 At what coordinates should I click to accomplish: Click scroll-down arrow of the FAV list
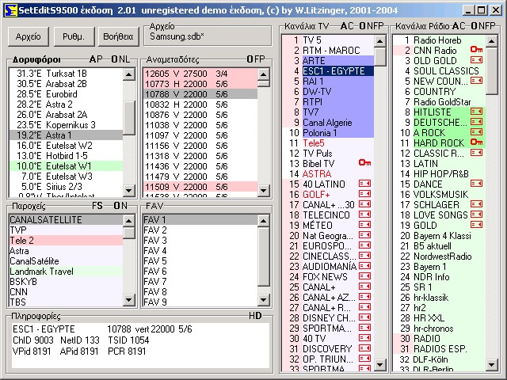264,302
